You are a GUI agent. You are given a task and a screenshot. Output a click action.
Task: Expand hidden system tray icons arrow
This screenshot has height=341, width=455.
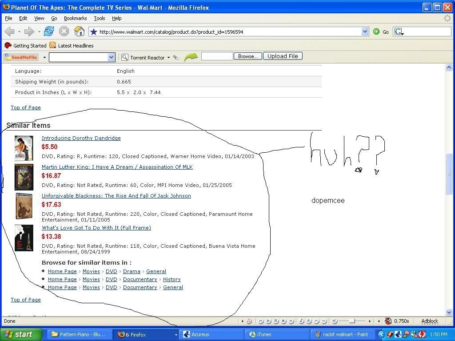click(x=381, y=335)
